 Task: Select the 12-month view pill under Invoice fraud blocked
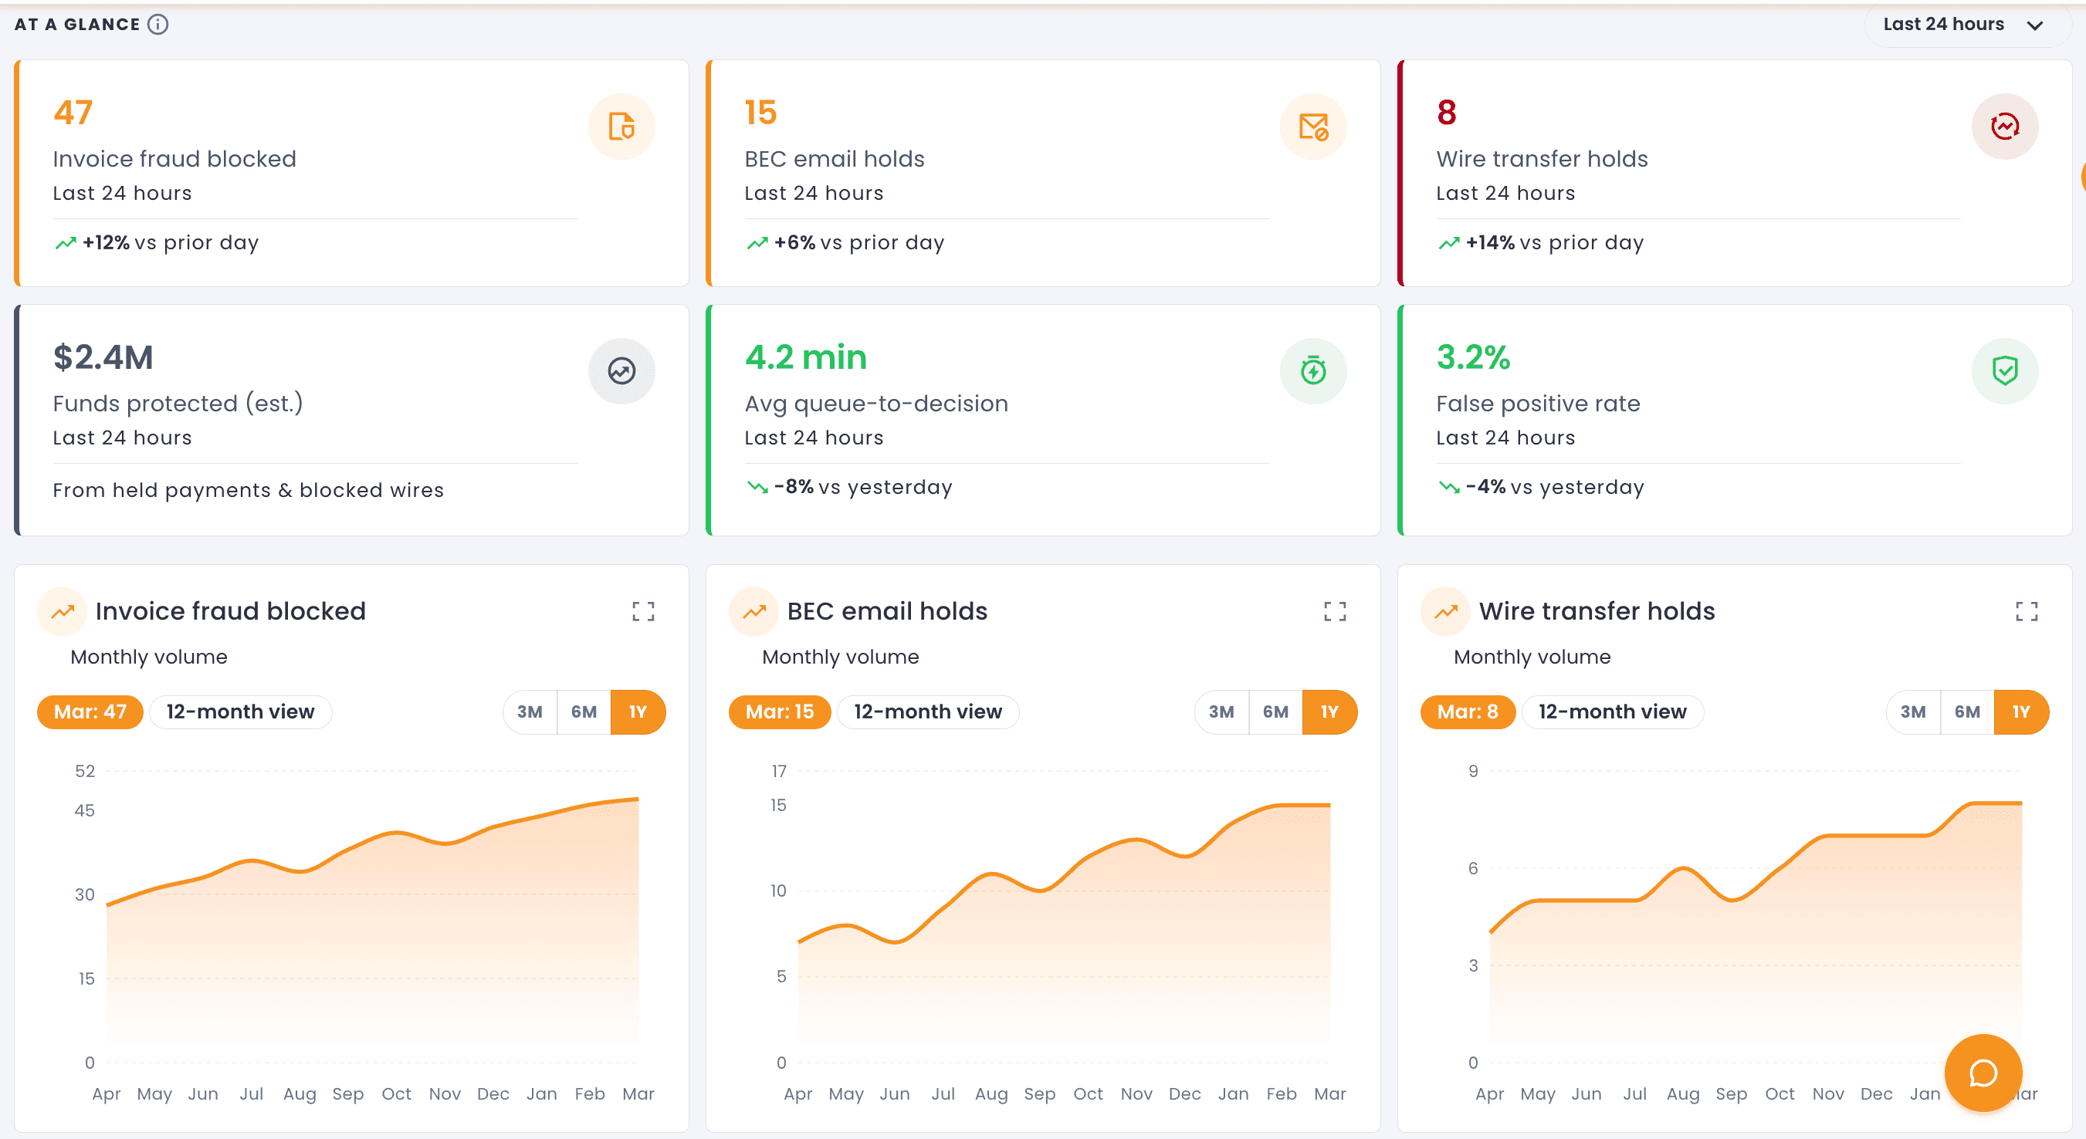pos(239,711)
